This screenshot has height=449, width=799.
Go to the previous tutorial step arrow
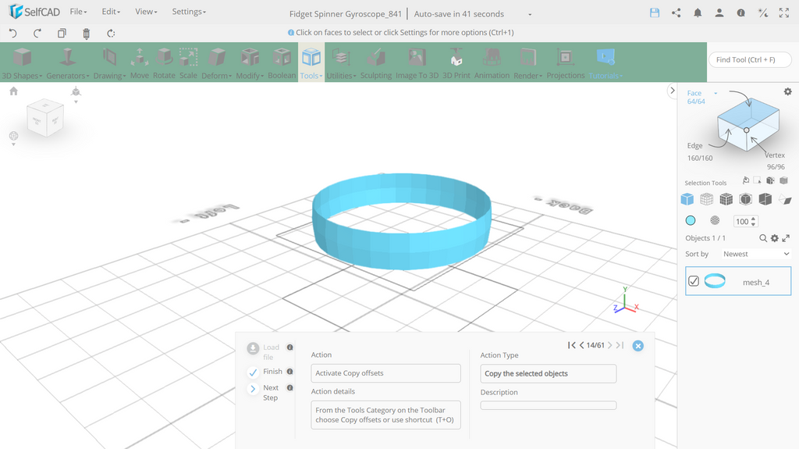point(581,345)
